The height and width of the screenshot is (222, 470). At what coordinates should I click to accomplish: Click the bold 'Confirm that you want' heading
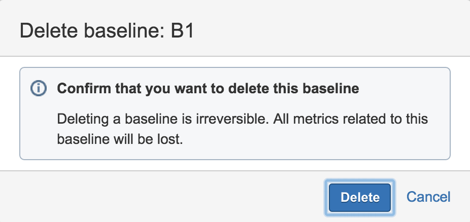tap(208, 89)
